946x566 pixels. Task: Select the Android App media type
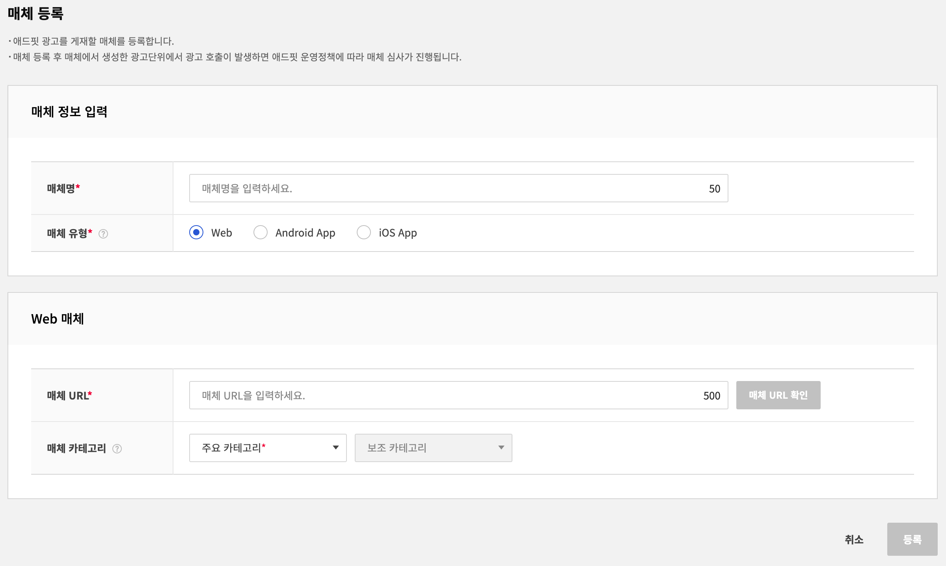[x=261, y=232]
